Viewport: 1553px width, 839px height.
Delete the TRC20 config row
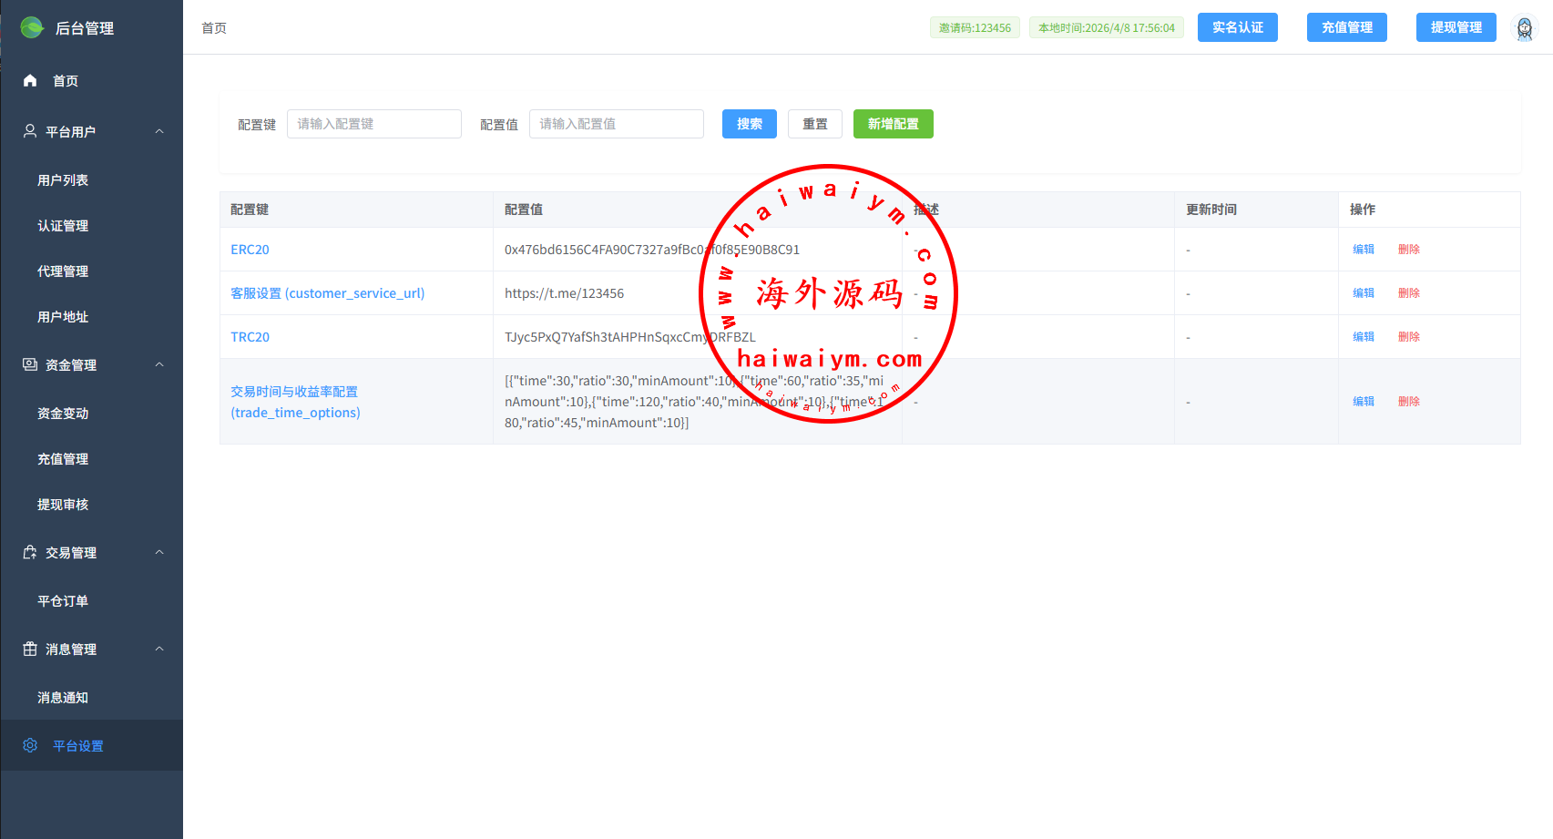click(x=1408, y=337)
